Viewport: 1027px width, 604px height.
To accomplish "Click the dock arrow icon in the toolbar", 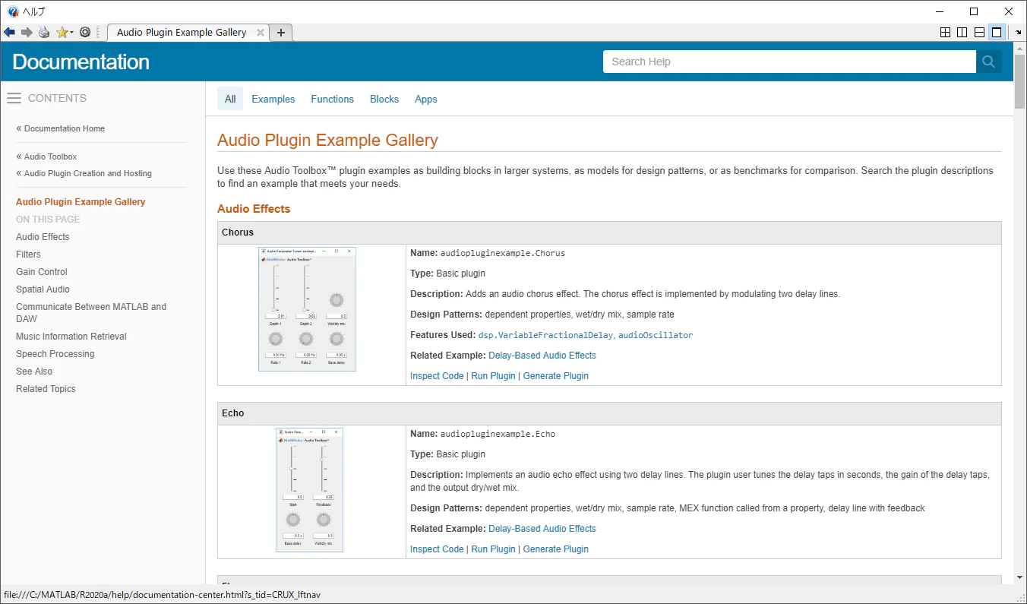I will 1019,33.
